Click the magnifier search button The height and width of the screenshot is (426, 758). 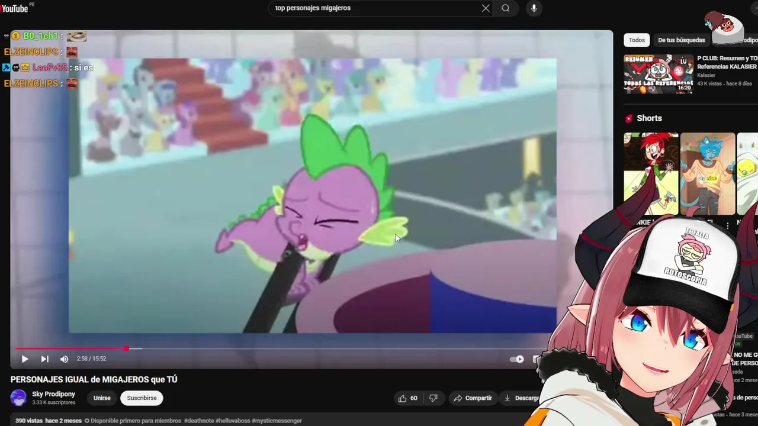point(506,8)
